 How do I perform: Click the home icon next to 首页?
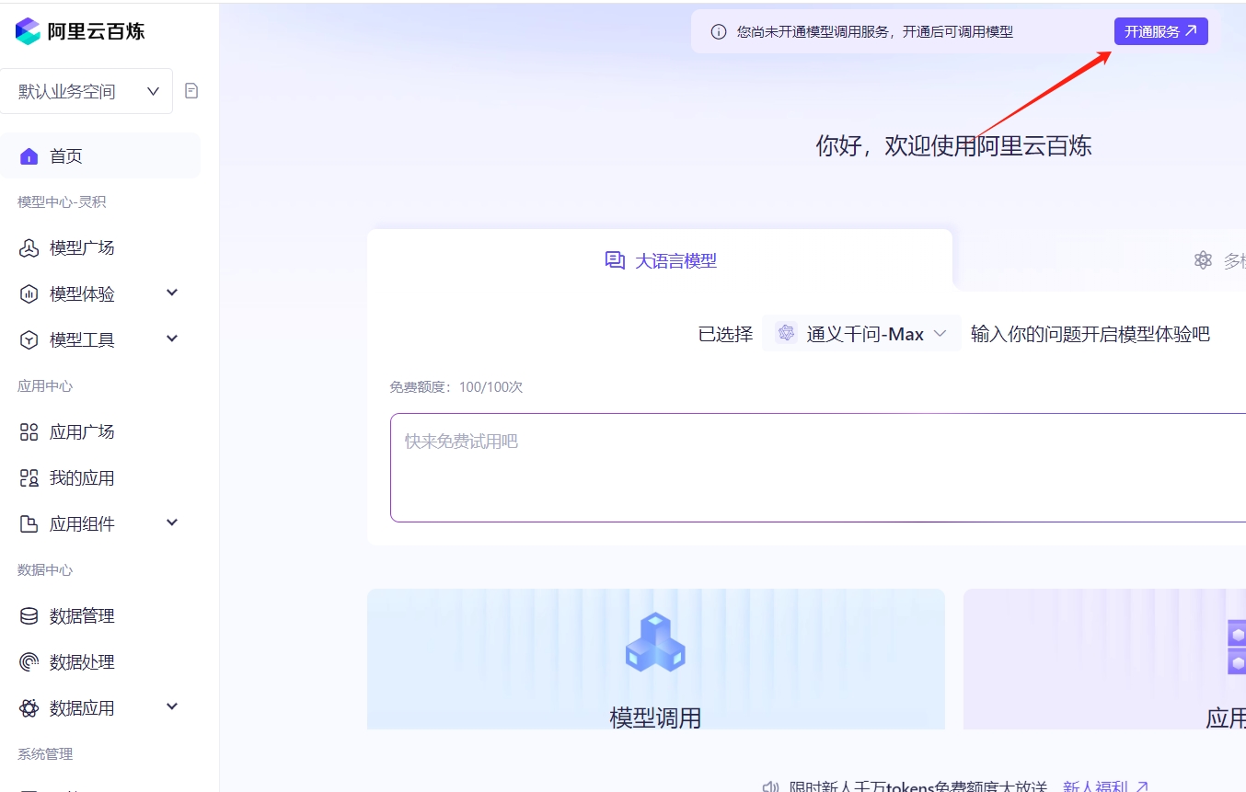[x=29, y=156]
